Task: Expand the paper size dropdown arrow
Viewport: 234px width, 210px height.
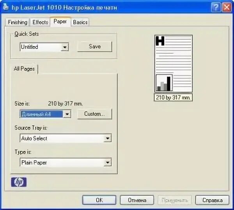Action: tap(67, 114)
